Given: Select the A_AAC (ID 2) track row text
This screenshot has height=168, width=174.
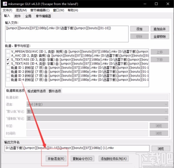Looking at the screenshot, I should [x=80, y=56].
